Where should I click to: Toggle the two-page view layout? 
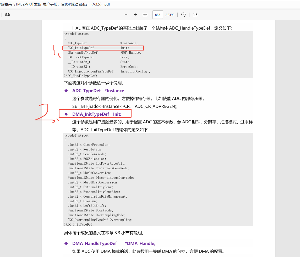click(195, 15)
